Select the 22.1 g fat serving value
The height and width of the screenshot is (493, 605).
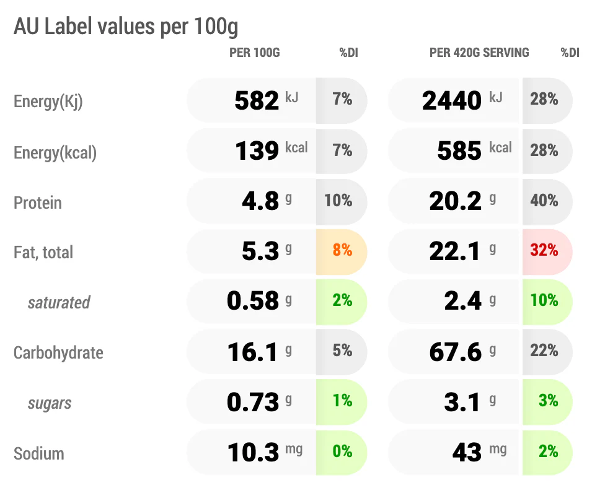coord(462,251)
